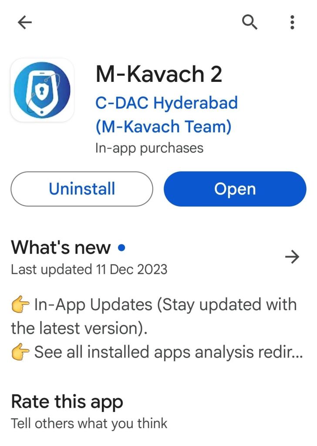Screen dimensions: 317x446
Task: Tap the pointing hand emoji before In-App Updates
Action: coord(20,304)
